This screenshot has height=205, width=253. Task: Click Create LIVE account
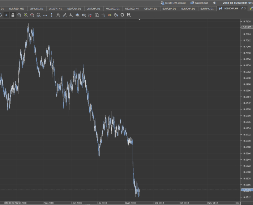[x=173, y=3]
